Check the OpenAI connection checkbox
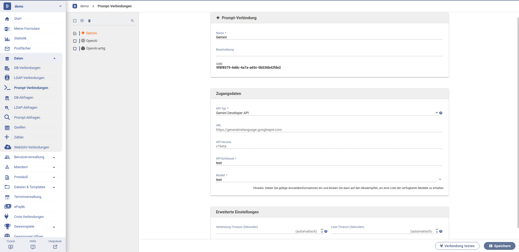The height and width of the screenshot is (252, 519). pos(75,41)
